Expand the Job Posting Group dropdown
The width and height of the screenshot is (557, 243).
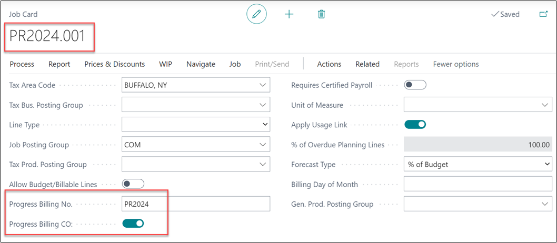point(263,145)
